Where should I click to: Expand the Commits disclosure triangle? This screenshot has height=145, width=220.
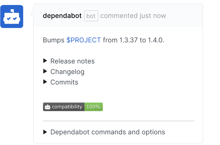pos(45,82)
